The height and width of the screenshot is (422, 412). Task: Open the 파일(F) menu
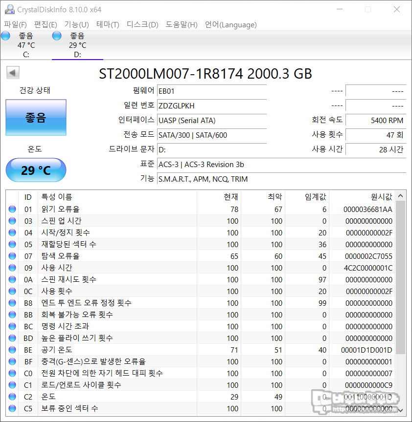(x=15, y=25)
